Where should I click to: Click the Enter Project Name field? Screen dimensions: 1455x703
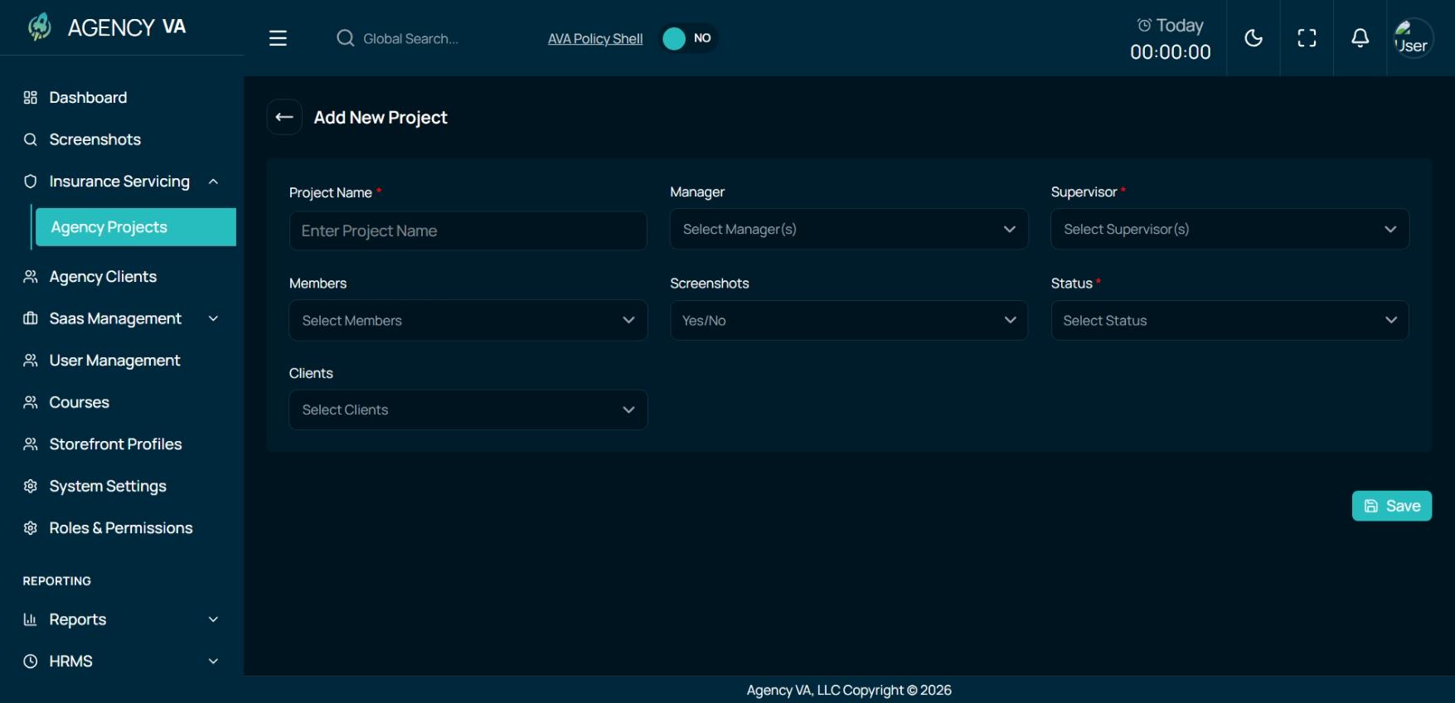click(468, 230)
